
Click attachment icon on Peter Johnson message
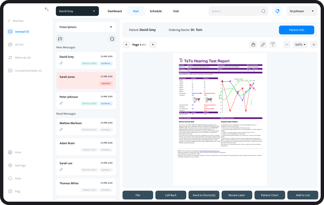click(61, 103)
